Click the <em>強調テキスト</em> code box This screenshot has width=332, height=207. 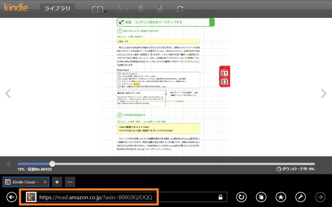tap(159, 129)
